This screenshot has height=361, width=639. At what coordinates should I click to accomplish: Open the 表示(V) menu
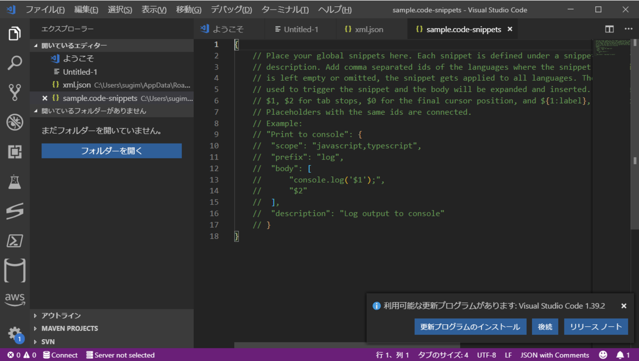coord(154,10)
